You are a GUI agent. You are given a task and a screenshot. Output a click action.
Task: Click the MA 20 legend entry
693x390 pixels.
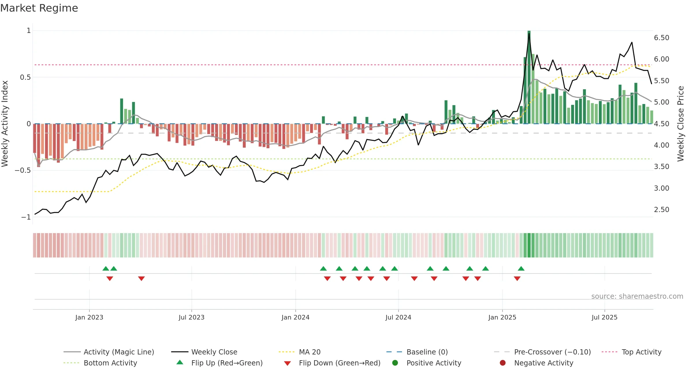pyautogui.click(x=299, y=352)
